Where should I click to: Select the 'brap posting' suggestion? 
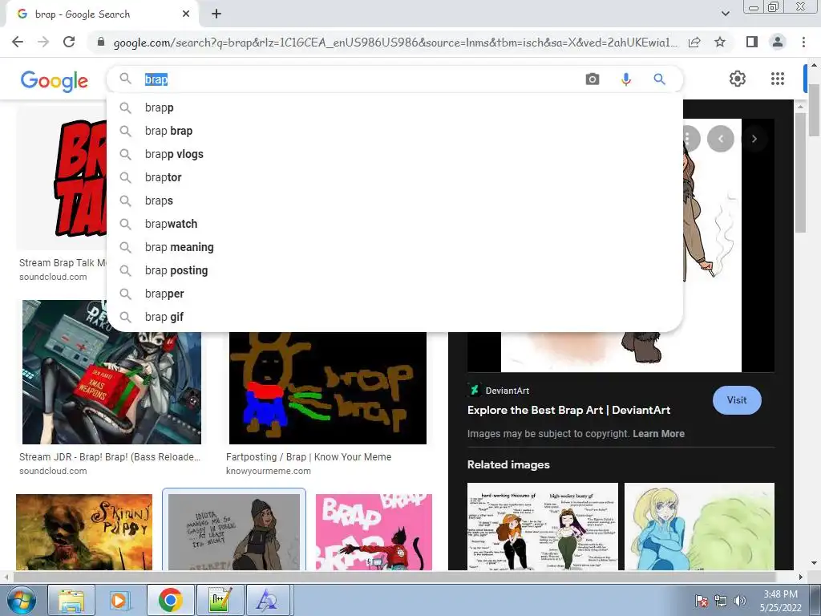pyautogui.click(x=394, y=270)
